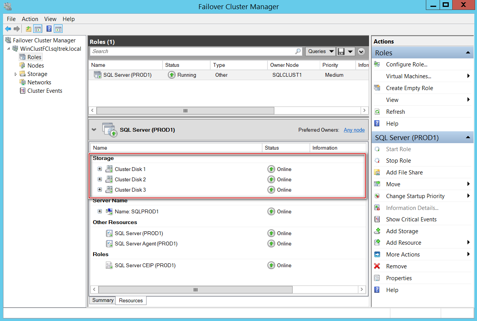Viewport: 477px width, 321px height.
Task: Click the Up one level toolbar icon
Action: click(29, 29)
